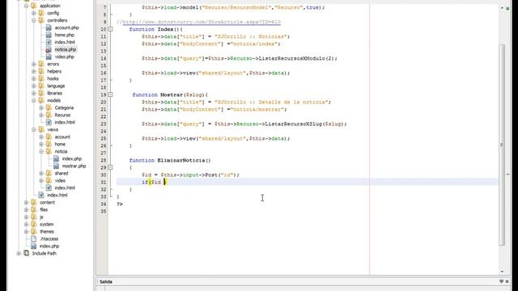
Task: Click editor scrollbar up arrow
Action: coord(502,7)
